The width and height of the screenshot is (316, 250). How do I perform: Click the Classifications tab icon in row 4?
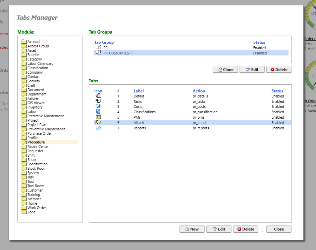pos(98,112)
